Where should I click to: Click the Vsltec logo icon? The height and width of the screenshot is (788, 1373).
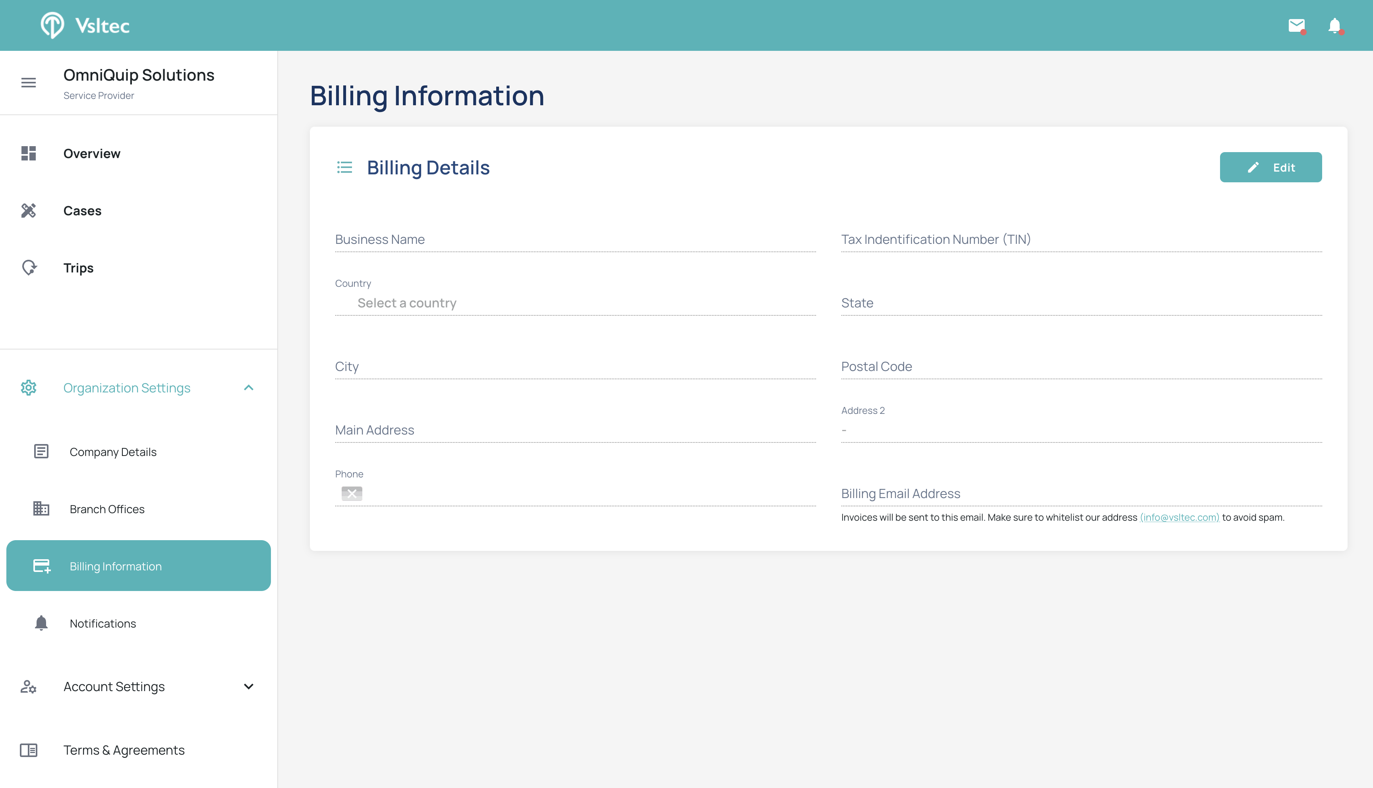click(x=52, y=25)
